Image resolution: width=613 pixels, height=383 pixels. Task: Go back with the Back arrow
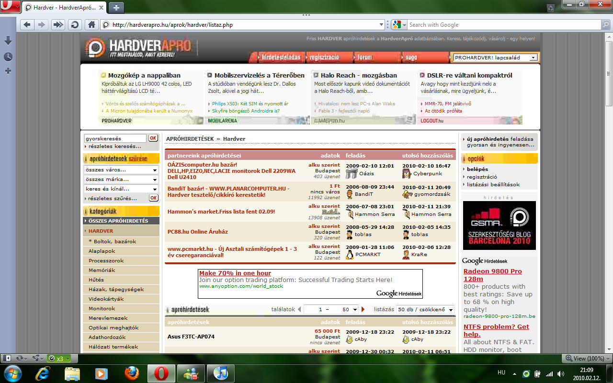pyautogui.click(x=27, y=25)
